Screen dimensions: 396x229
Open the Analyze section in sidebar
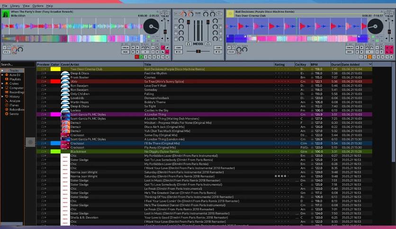15,101
